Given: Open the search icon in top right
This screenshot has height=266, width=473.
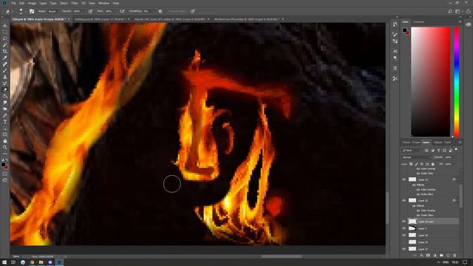Looking at the screenshot, I should pos(450,11).
